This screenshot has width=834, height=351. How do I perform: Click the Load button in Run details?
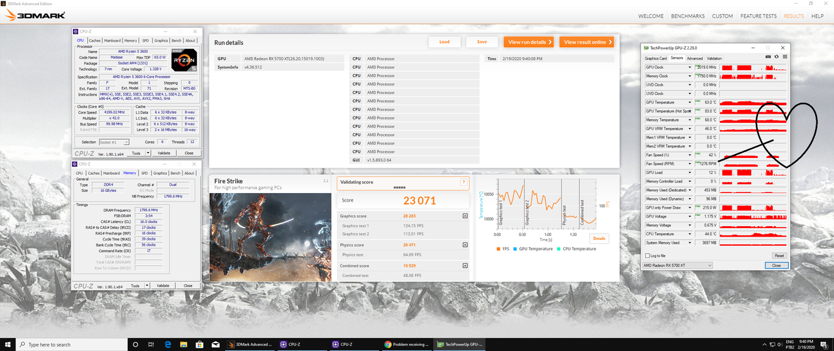(x=444, y=42)
